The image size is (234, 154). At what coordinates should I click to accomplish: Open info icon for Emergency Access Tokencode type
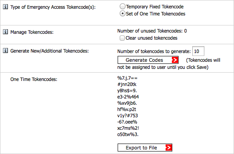tap(5, 7)
